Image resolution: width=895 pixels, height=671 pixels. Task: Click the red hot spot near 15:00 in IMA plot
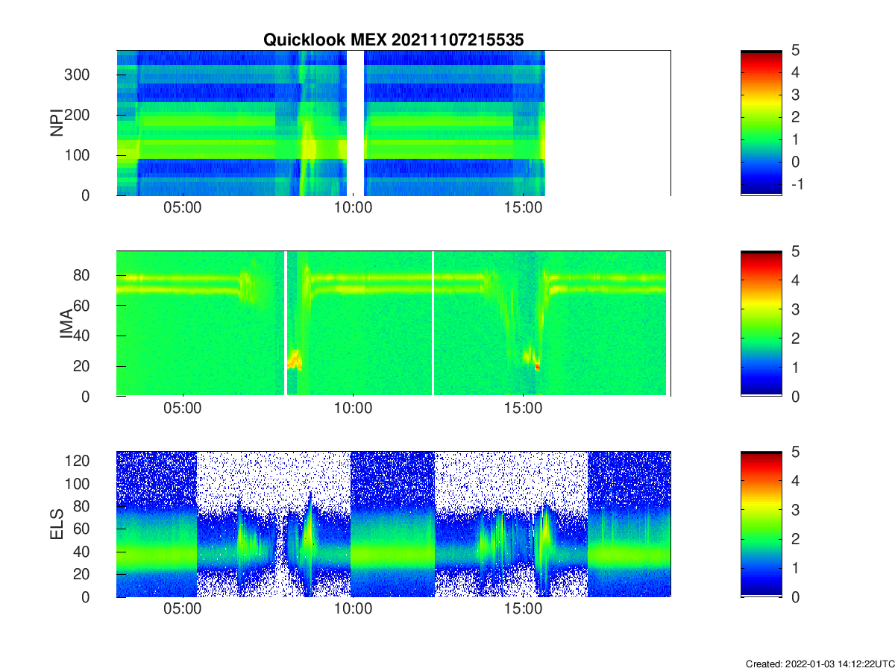(536, 366)
